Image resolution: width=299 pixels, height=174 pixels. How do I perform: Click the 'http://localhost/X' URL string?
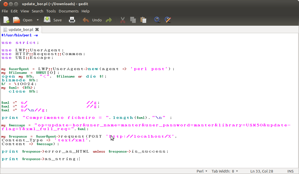click(x=140, y=136)
